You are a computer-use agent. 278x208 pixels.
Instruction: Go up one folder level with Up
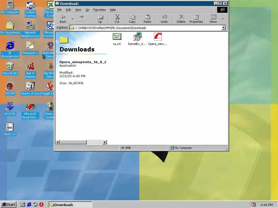tap(100, 19)
